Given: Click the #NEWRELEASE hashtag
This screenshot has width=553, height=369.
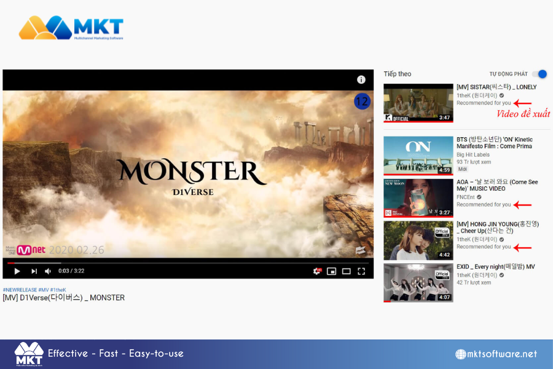Looking at the screenshot, I should pos(20,290).
